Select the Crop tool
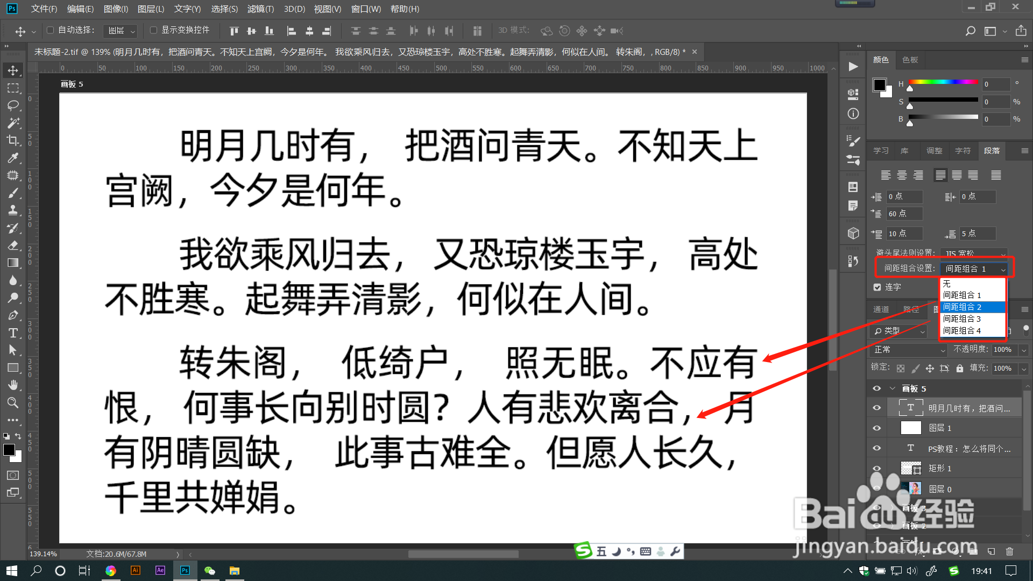 click(x=13, y=140)
